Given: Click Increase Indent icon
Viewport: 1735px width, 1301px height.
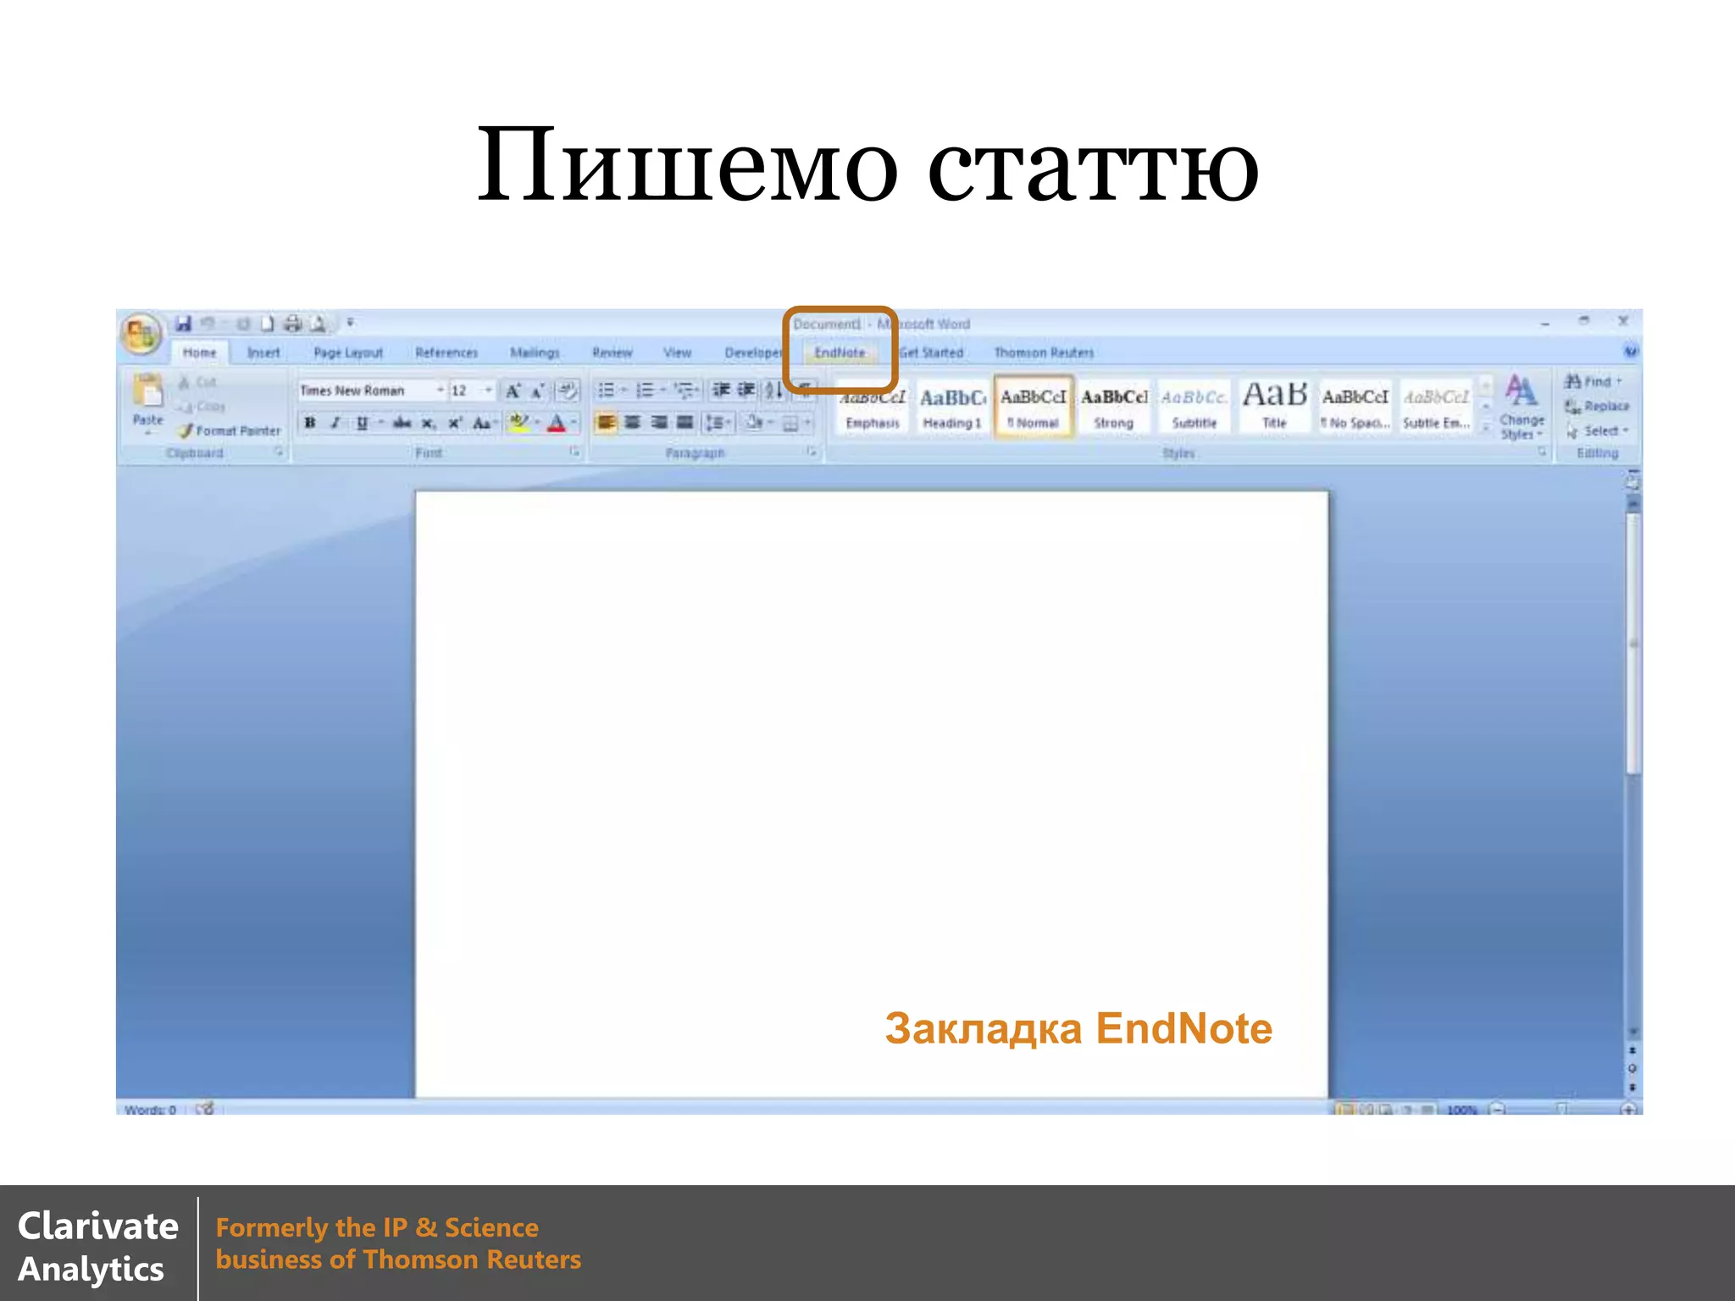Looking at the screenshot, I should click(x=746, y=390).
